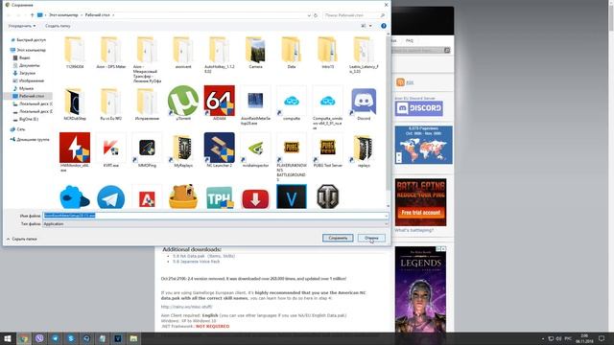Select the red download-arrow icon
614x345 pixels.
click(x=255, y=198)
